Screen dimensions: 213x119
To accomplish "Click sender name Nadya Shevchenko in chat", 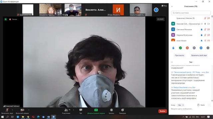I will 181,87.
